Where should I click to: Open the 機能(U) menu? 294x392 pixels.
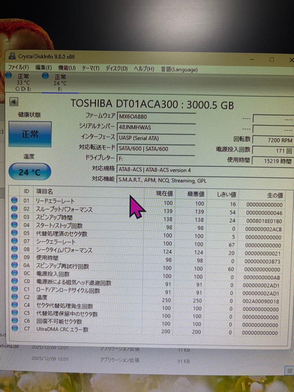tap(67, 68)
